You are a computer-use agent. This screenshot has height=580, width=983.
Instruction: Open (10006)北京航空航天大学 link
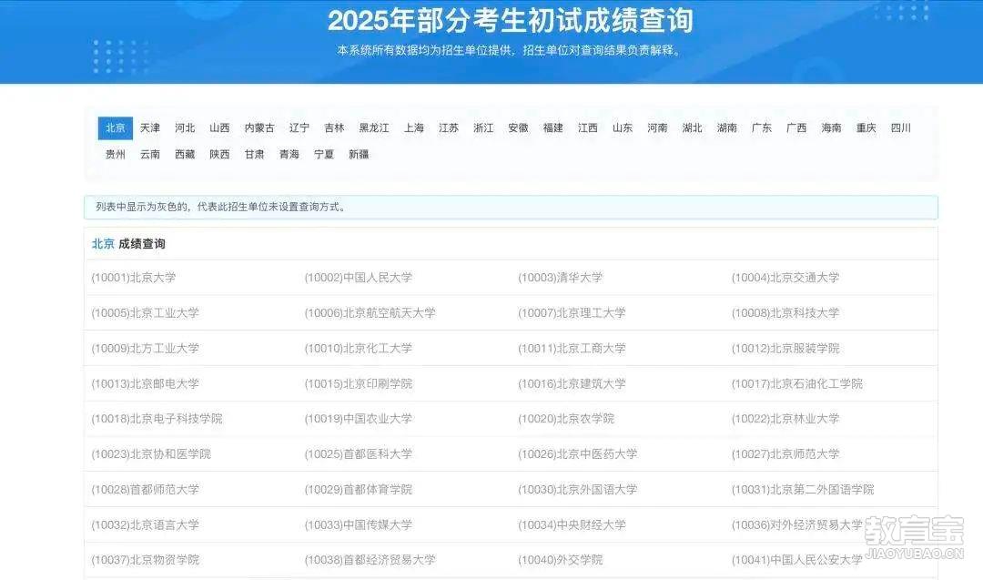370,313
